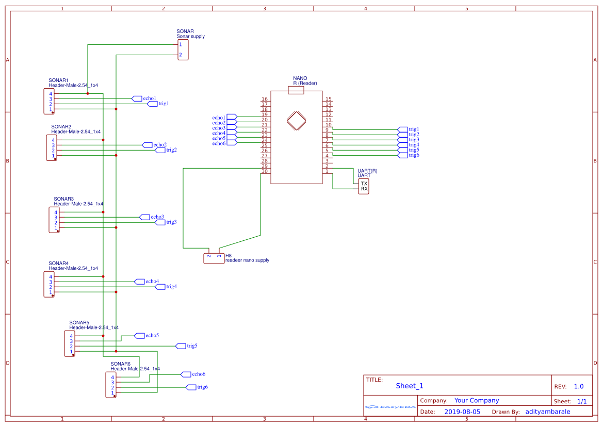
Task: Select the UART connector RX pin
Action: (364, 189)
